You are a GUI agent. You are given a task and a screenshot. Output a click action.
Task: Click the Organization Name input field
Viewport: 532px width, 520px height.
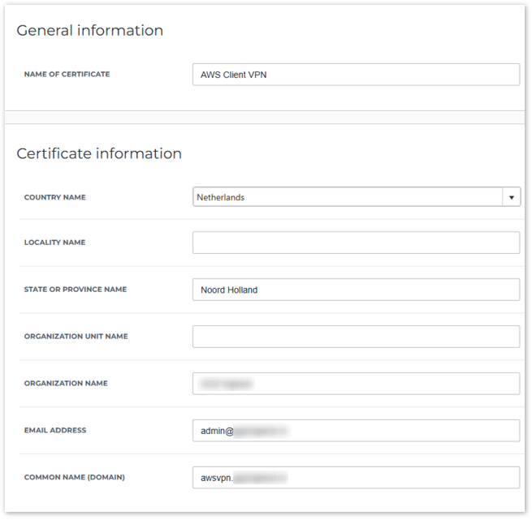pyautogui.click(x=356, y=384)
